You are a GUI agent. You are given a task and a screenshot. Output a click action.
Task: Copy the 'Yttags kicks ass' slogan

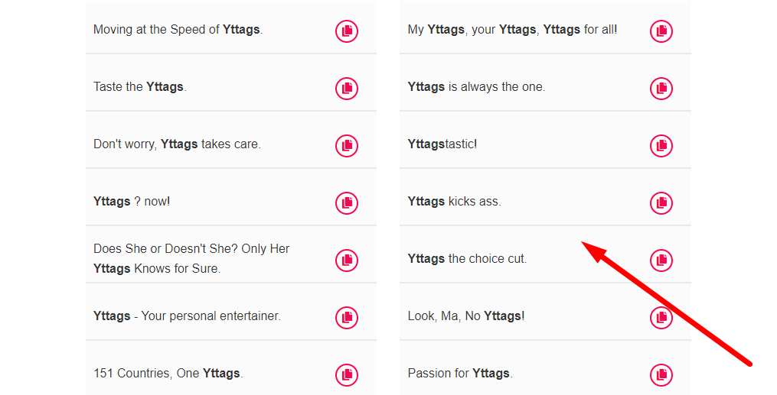pos(661,203)
